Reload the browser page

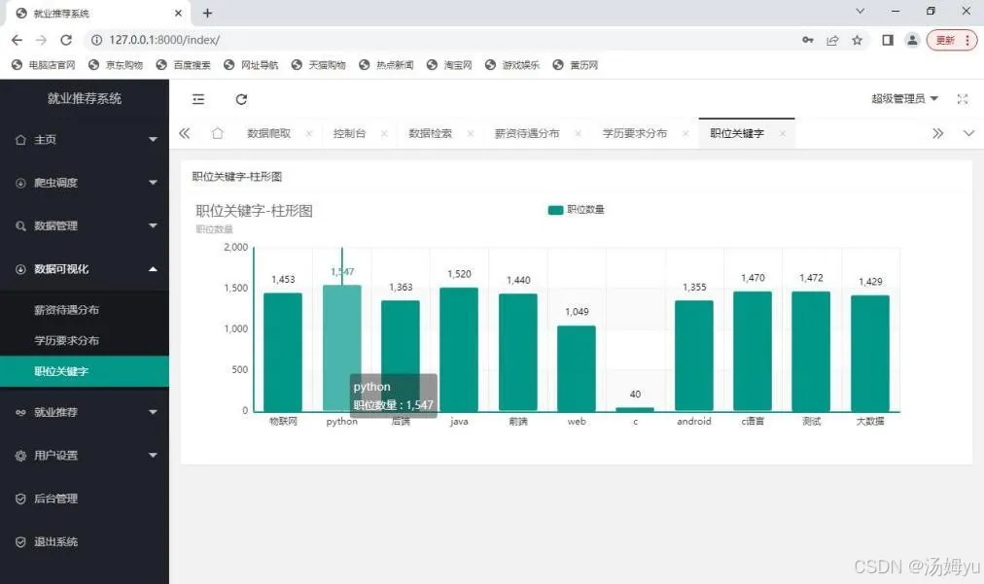[66, 40]
